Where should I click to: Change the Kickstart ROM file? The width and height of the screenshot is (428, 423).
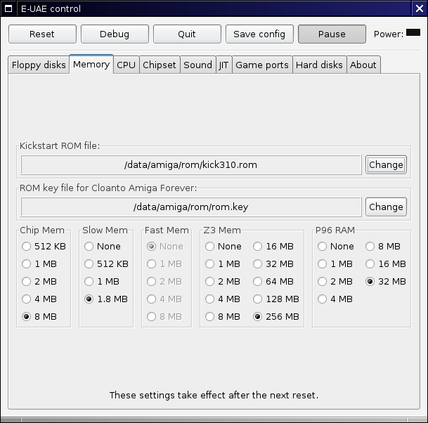click(x=386, y=165)
